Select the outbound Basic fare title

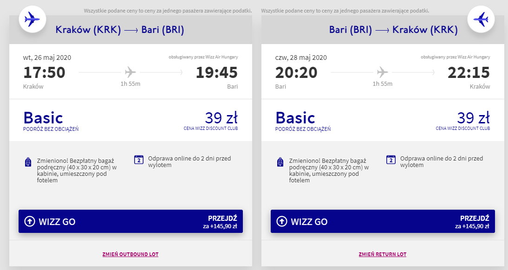[x=43, y=118]
